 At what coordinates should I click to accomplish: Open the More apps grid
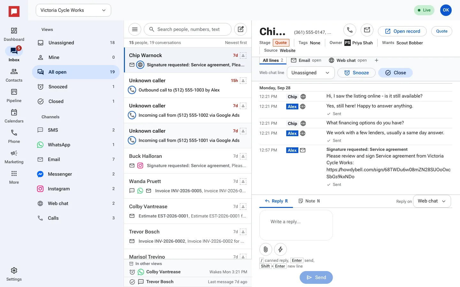tap(14, 177)
